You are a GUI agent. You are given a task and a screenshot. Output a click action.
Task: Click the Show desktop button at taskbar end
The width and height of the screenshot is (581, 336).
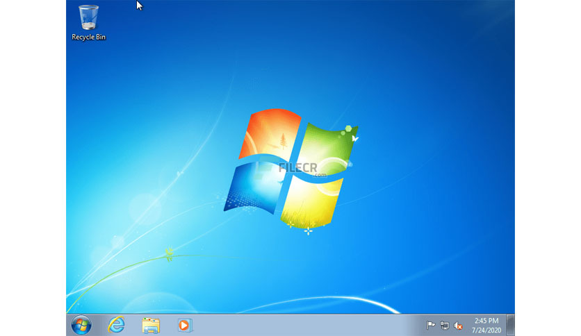point(511,325)
